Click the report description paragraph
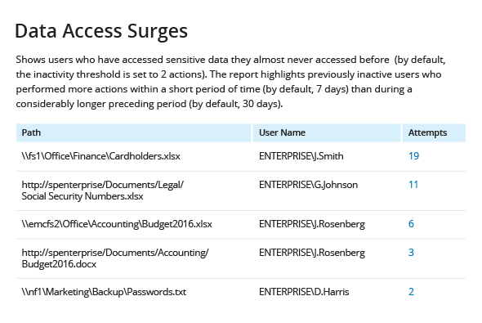482x323 pixels. [231, 82]
